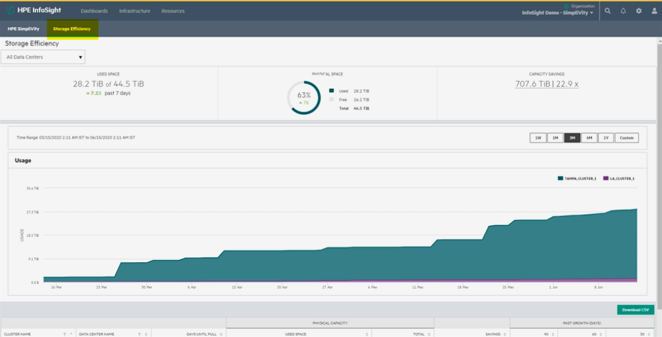Expand the All Data Centers dropdown
662x337 pixels.
[x=44, y=57]
